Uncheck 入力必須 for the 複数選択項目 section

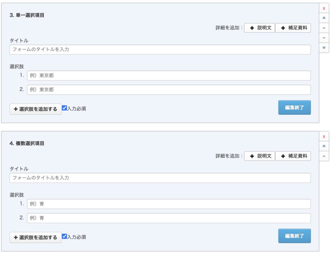click(64, 236)
